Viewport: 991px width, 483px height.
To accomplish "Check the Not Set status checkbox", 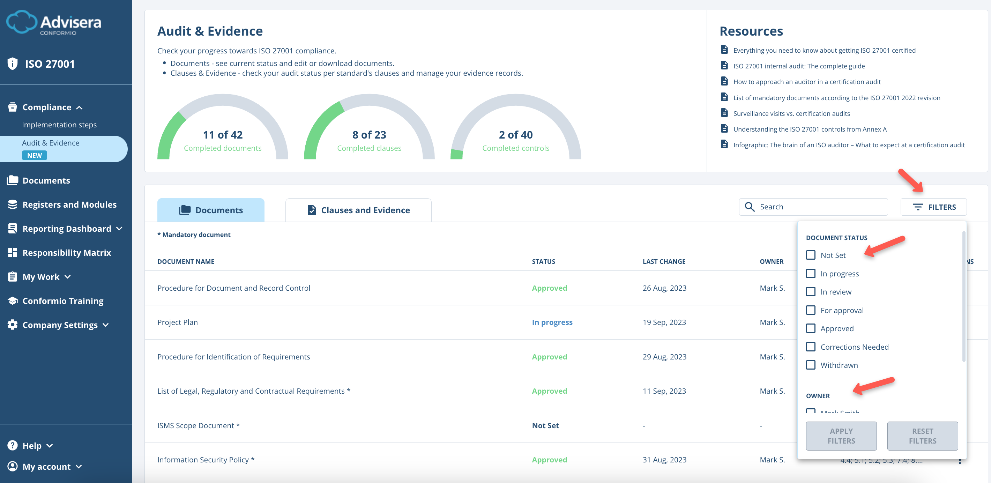I will tap(811, 255).
